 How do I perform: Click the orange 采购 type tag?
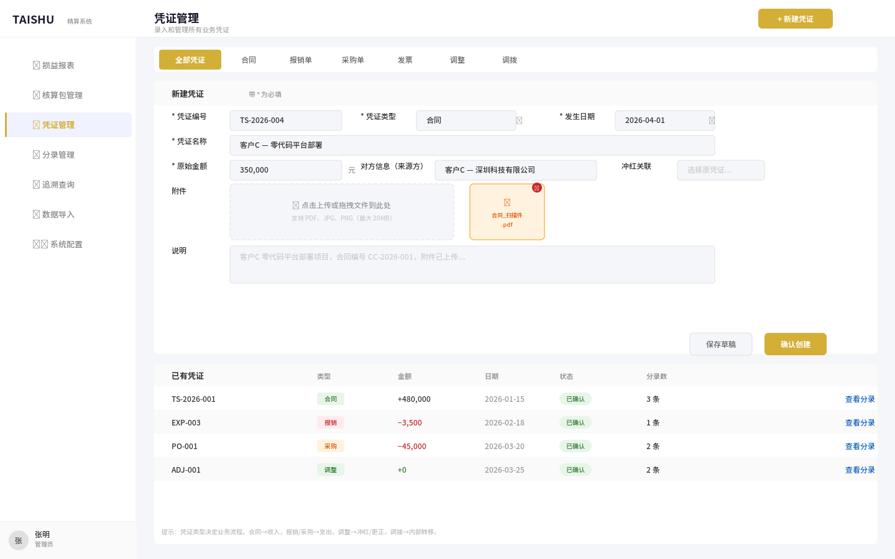point(331,447)
